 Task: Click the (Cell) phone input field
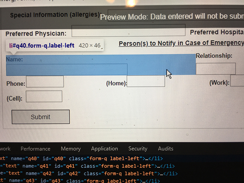point(44,96)
